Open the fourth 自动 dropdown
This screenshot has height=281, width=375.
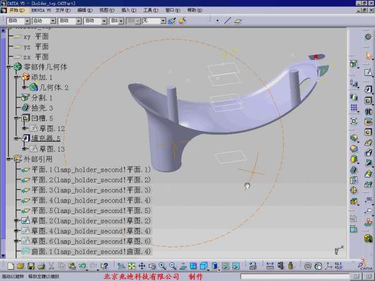click(104, 21)
